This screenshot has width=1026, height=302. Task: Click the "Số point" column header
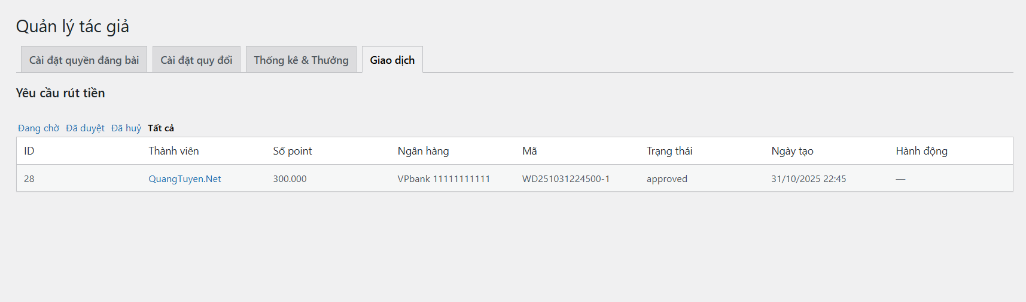293,151
